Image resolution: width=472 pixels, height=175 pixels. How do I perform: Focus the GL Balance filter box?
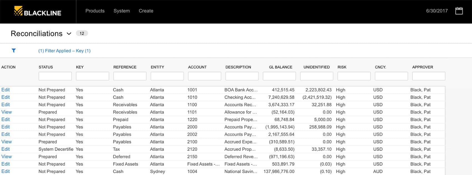pyautogui.click(x=279, y=76)
